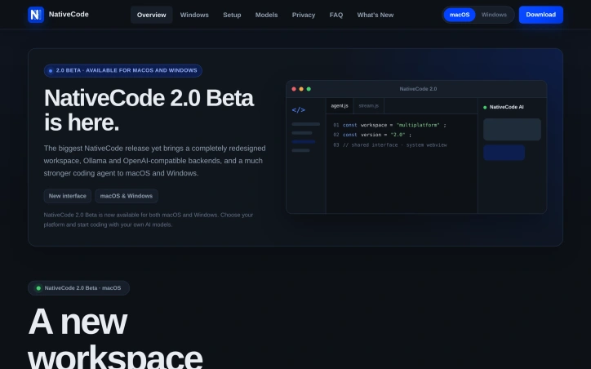Viewport: 591px width, 369px height.
Task: Click the New interface chip
Action: click(68, 196)
